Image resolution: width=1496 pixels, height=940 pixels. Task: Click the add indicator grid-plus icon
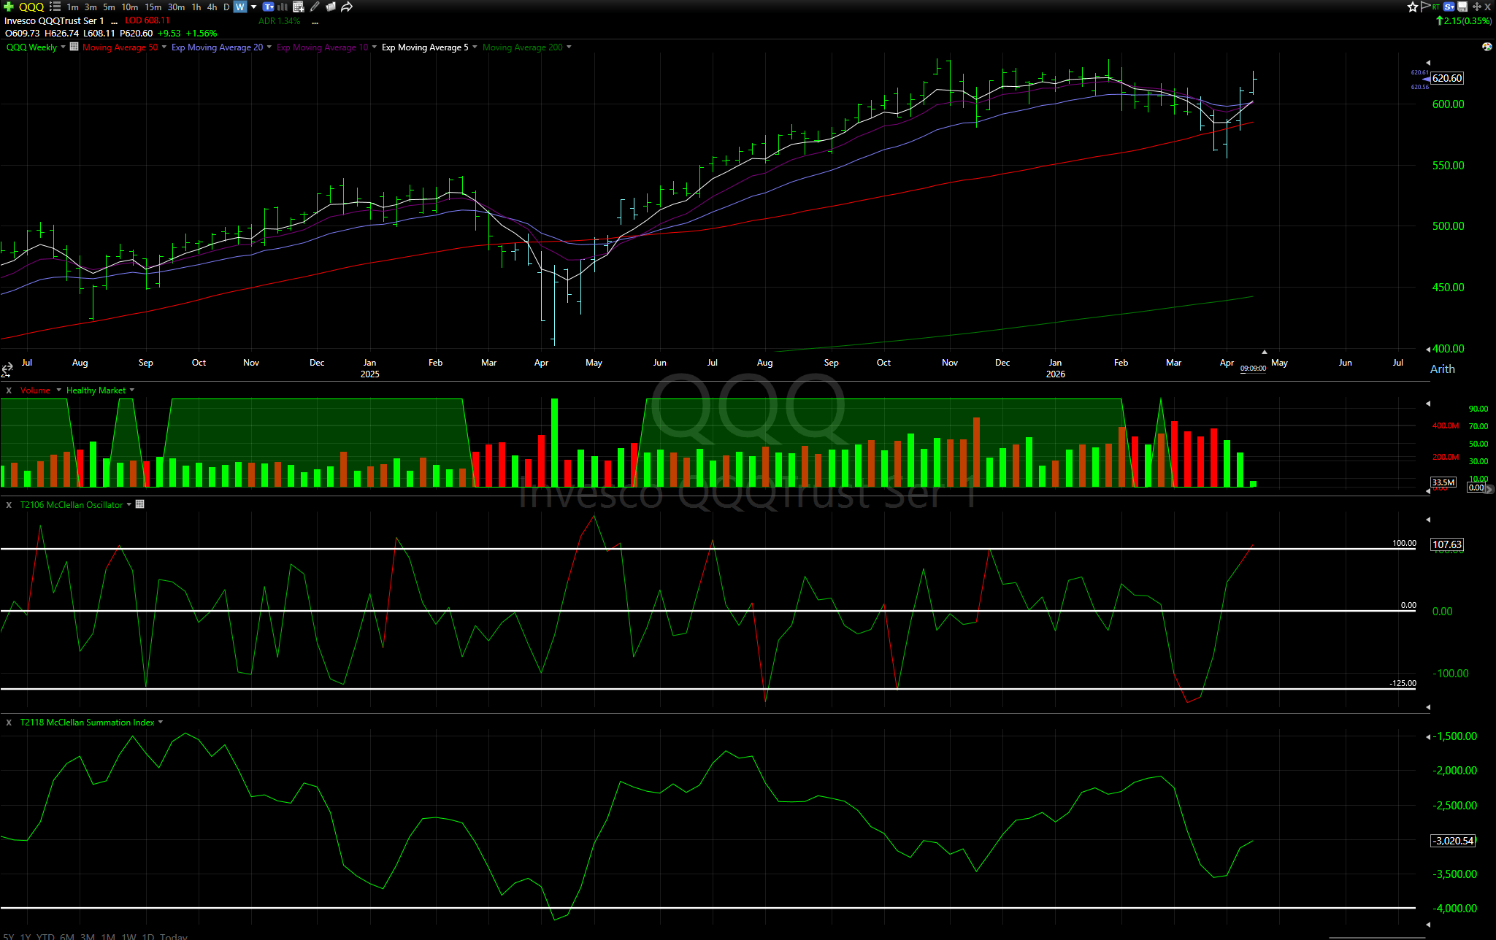pos(299,7)
